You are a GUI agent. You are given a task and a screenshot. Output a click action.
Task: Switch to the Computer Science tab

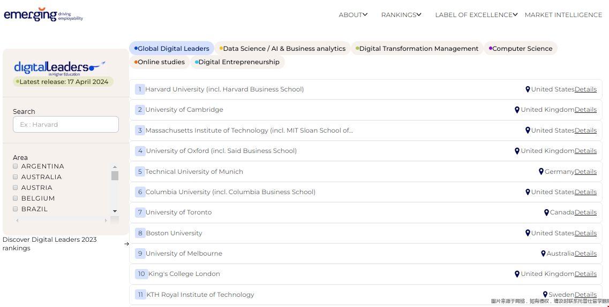tap(521, 49)
